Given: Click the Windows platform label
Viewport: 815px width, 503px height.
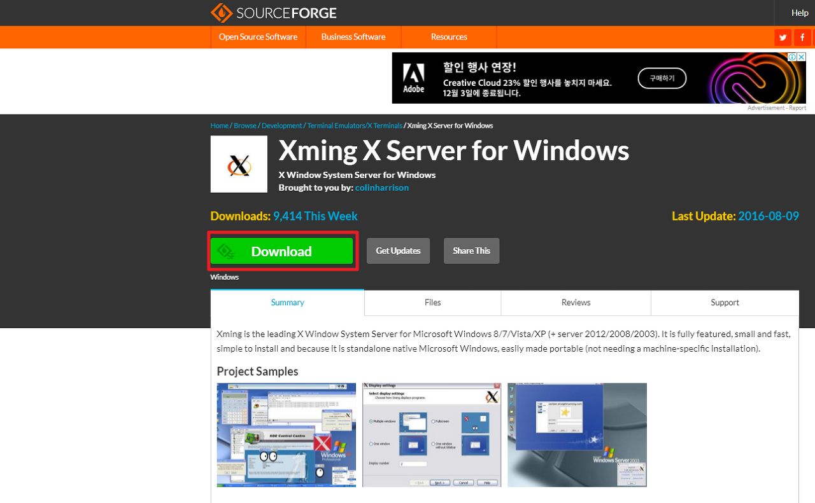Looking at the screenshot, I should tap(225, 277).
